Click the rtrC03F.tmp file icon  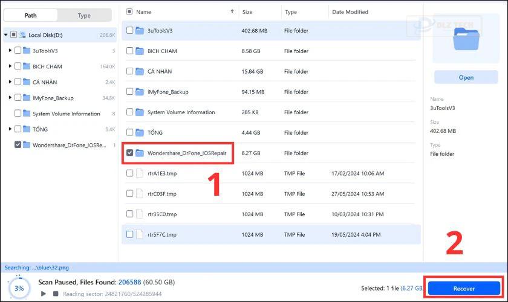(139, 193)
